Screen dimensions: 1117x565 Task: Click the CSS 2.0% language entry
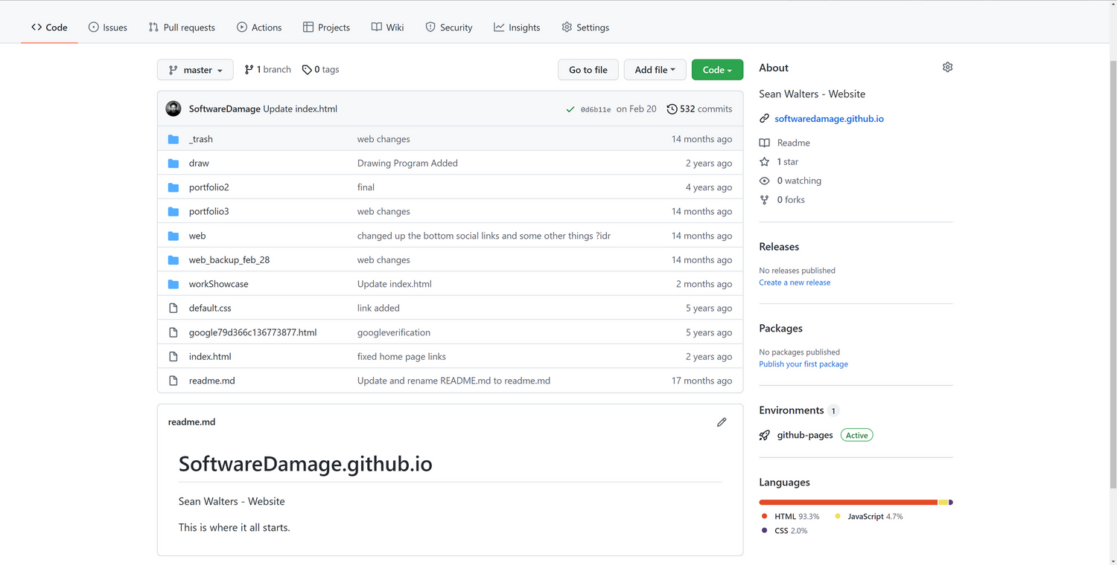tap(785, 531)
